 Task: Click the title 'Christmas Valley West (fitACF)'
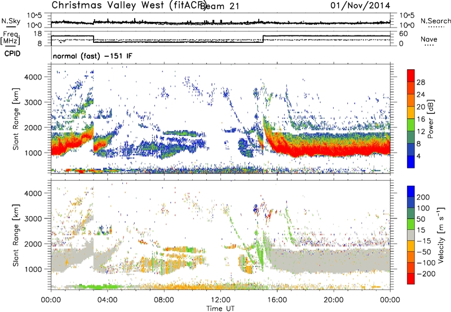click(x=129, y=6)
